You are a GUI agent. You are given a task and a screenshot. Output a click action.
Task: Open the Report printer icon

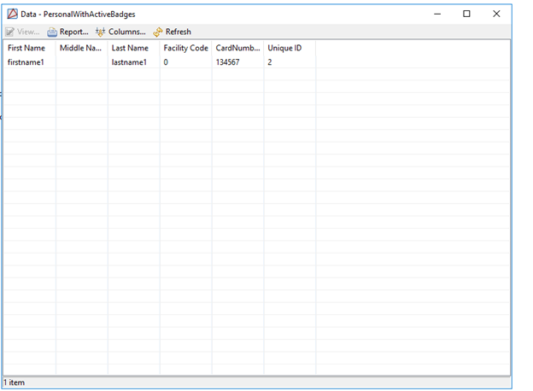coord(52,32)
